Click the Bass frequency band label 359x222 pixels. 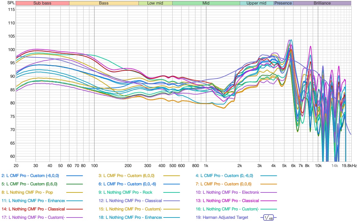pyautogui.click(x=104, y=3)
